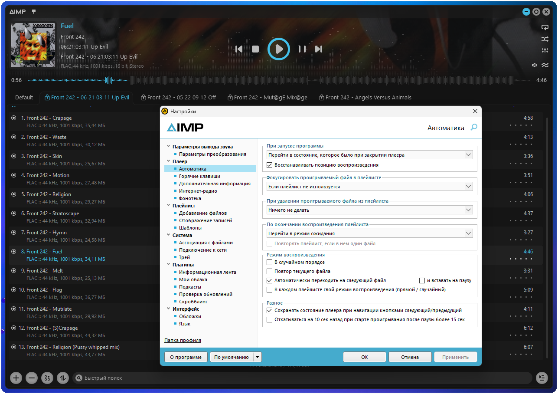Click the magnifier icon in Quick search
558x394 pixels.
(79, 378)
